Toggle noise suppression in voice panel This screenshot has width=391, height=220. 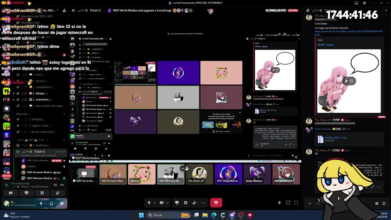pos(55,185)
